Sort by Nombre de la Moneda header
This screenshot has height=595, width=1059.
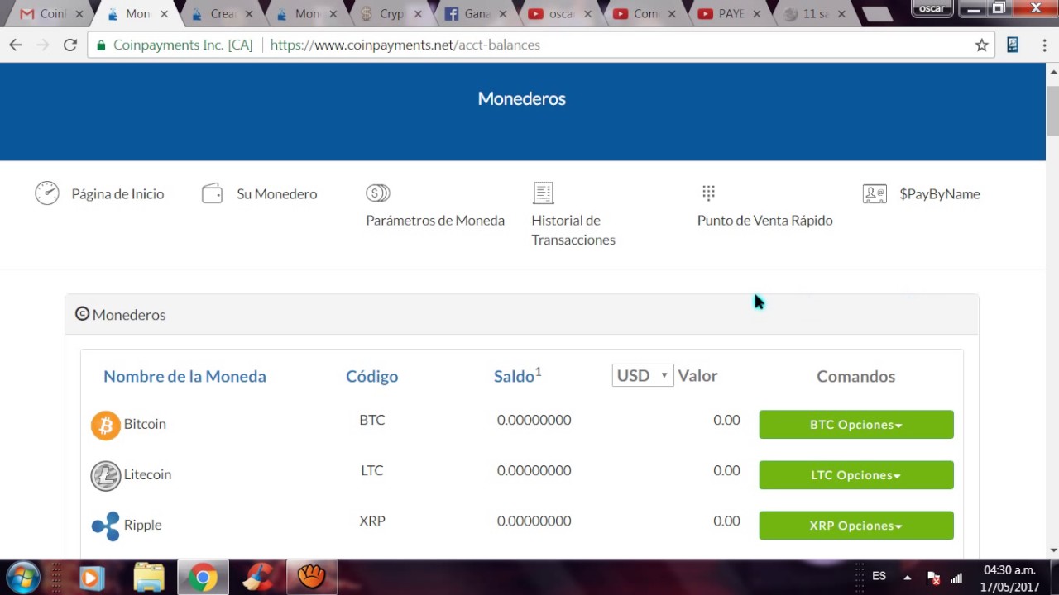pyautogui.click(x=184, y=376)
